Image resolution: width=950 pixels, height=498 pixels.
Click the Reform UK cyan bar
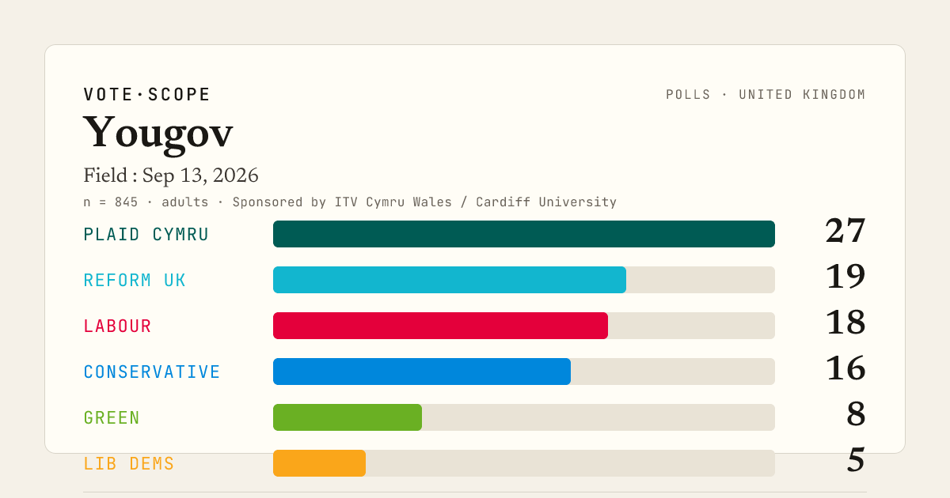(x=450, y=280)
